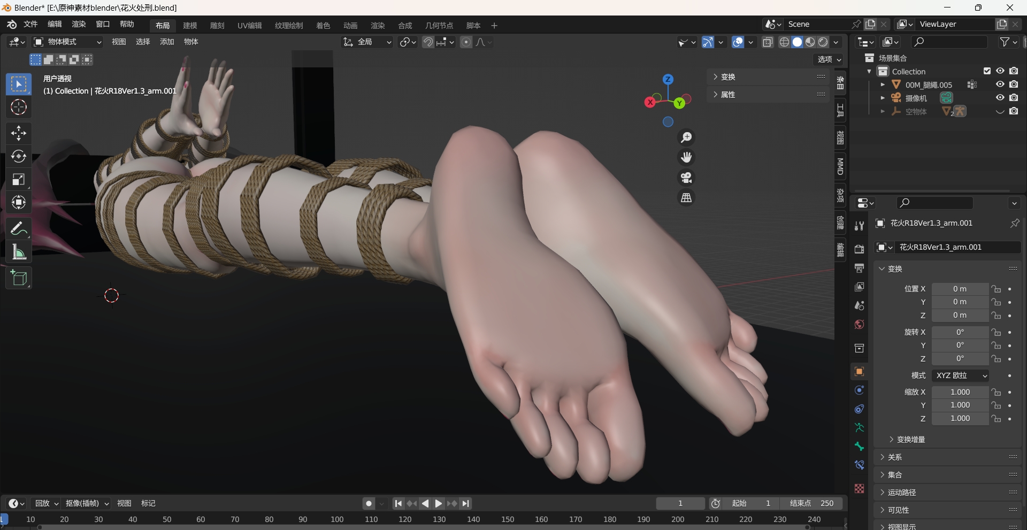Switch to the 动画 workspace tab
The height and width of the screenshot is (530, 1027).
[350, 26]
